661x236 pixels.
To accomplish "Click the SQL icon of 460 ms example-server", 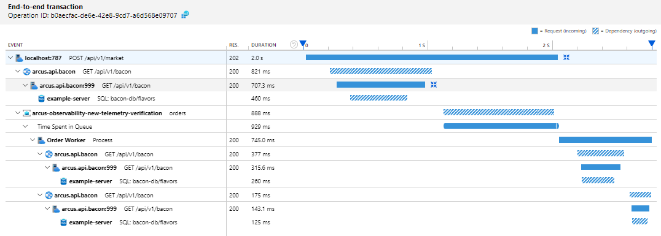I will (x=41, y=99).
